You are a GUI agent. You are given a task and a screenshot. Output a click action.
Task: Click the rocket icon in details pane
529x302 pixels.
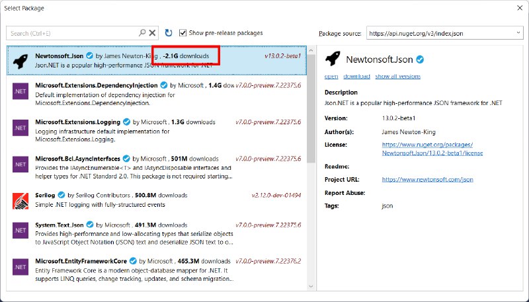(333, 59)
